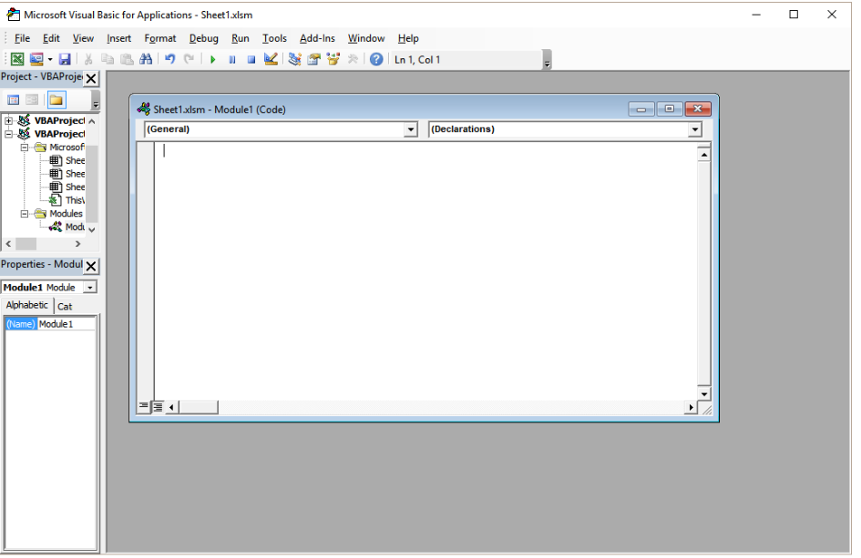Click the Copy icon in toolbar
Viewport: 861px width, 558px height.
tap(108, 59)
